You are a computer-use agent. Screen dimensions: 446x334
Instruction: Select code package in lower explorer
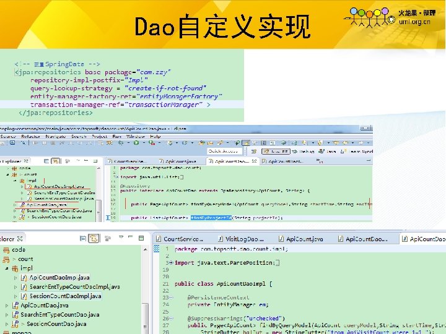click(x=19, y=250)
